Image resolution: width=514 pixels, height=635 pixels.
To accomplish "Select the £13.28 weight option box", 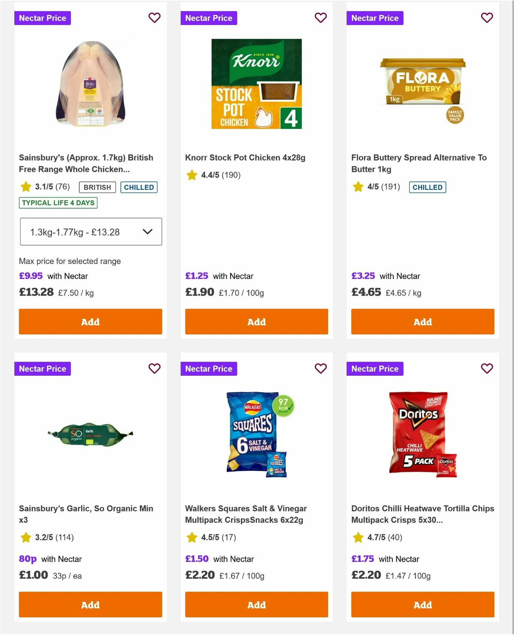I will [90, 232].
